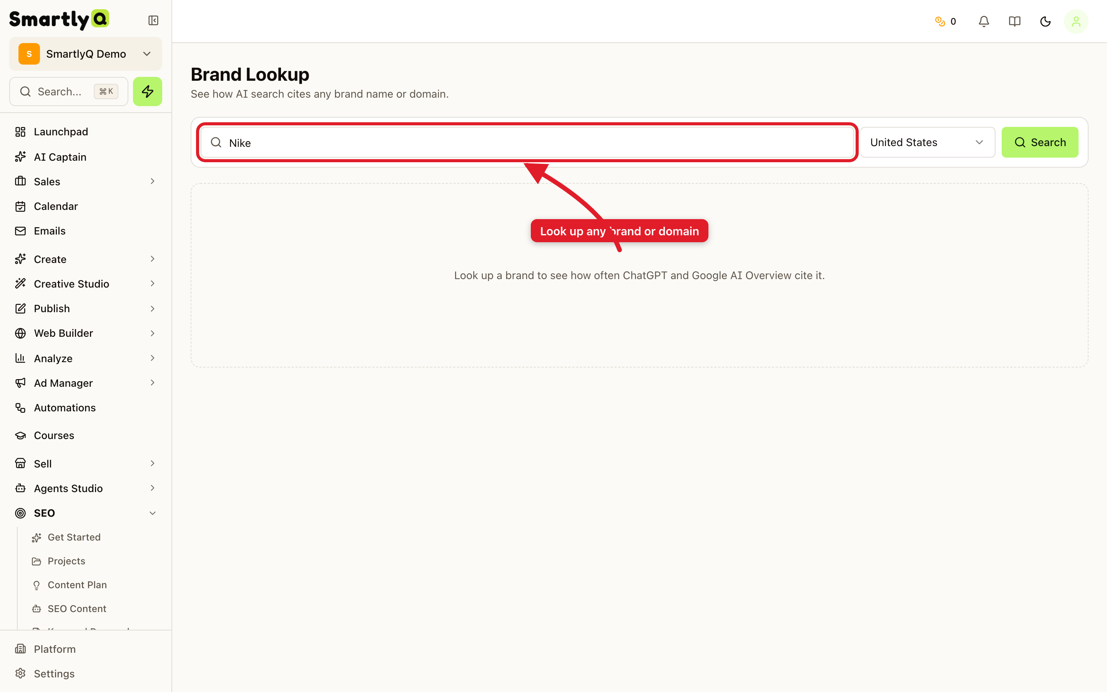Click the sidebar Search field
Image resolution: width=1107 pixels, height=692 pixels.
point(69,91)
